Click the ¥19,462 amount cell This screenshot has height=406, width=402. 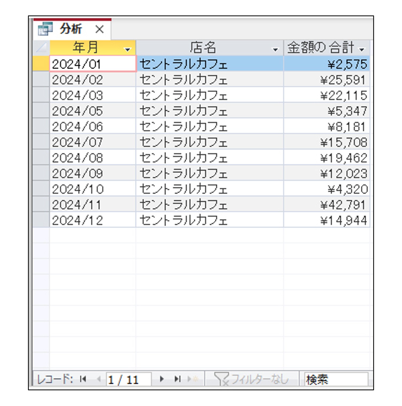[x=327, y=157]
